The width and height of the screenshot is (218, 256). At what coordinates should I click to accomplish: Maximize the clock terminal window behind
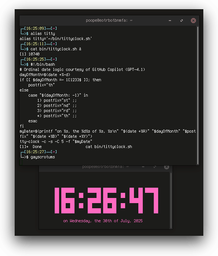pos(155,167)
